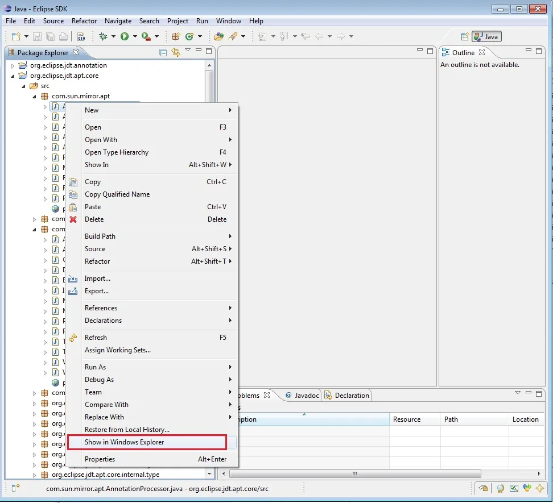Click Package Explorer vertical scrollbar down arrow

[x=209, y=474]
